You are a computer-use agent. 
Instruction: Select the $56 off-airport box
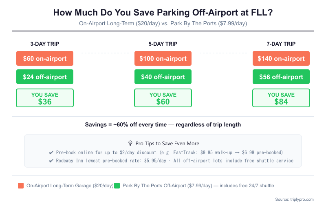(281, 77)
